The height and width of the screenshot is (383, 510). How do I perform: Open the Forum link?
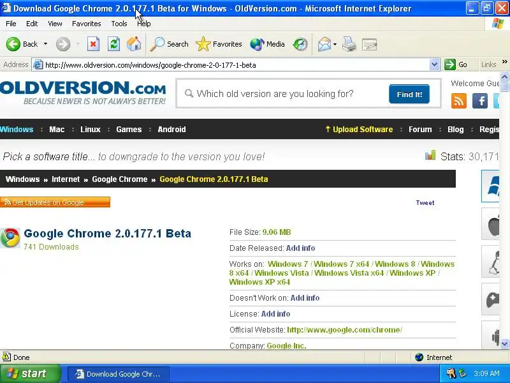point(420,130)
